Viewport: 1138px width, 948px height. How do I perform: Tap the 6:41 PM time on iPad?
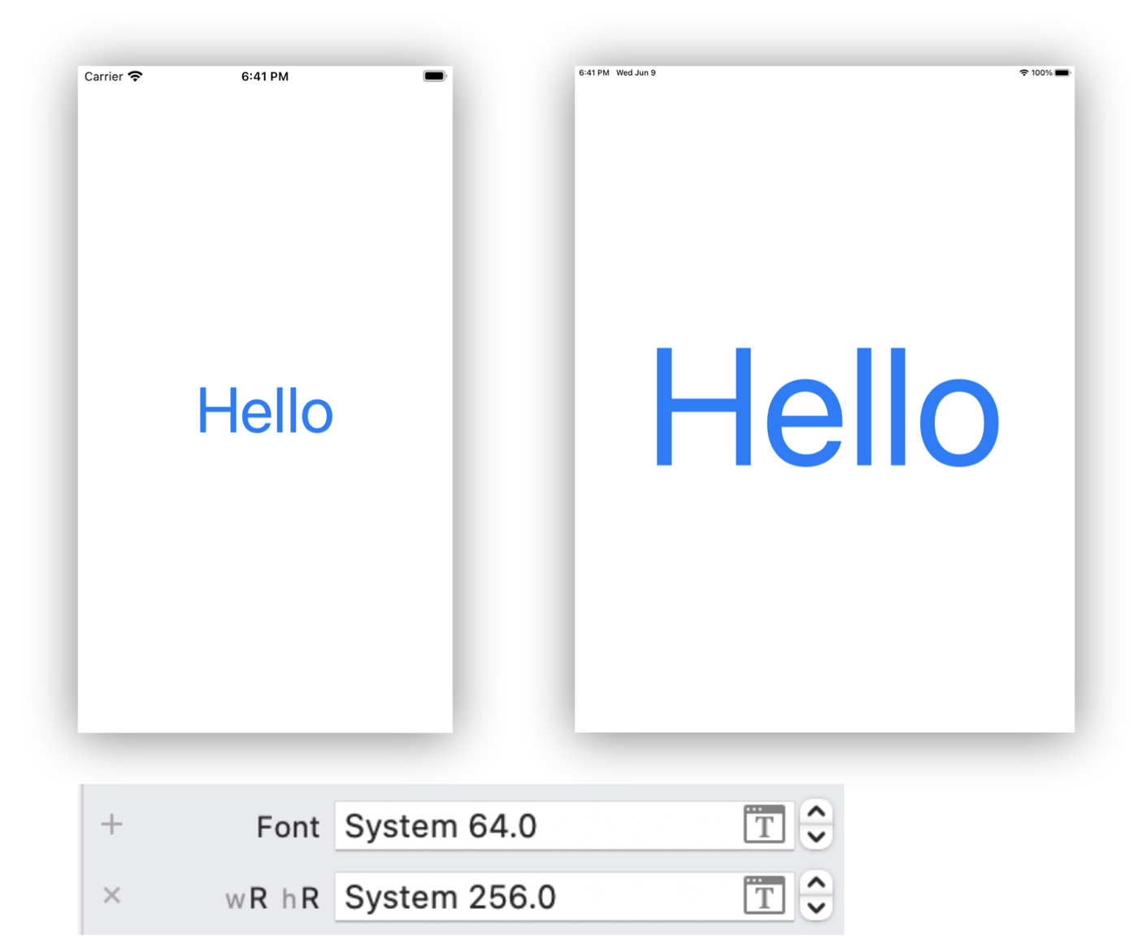[x=594, y=72]
